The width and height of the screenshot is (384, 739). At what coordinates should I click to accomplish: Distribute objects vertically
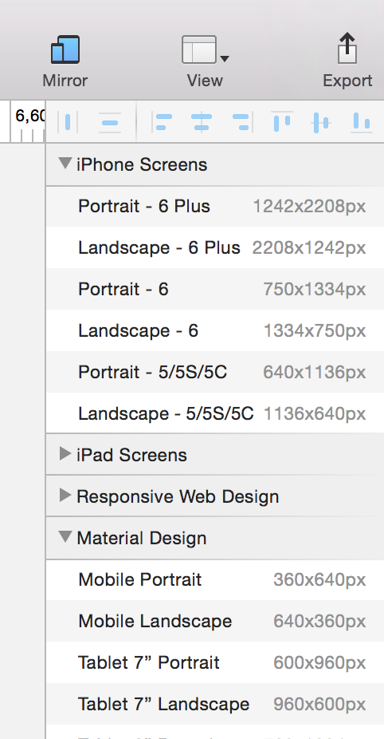[110, 123]
